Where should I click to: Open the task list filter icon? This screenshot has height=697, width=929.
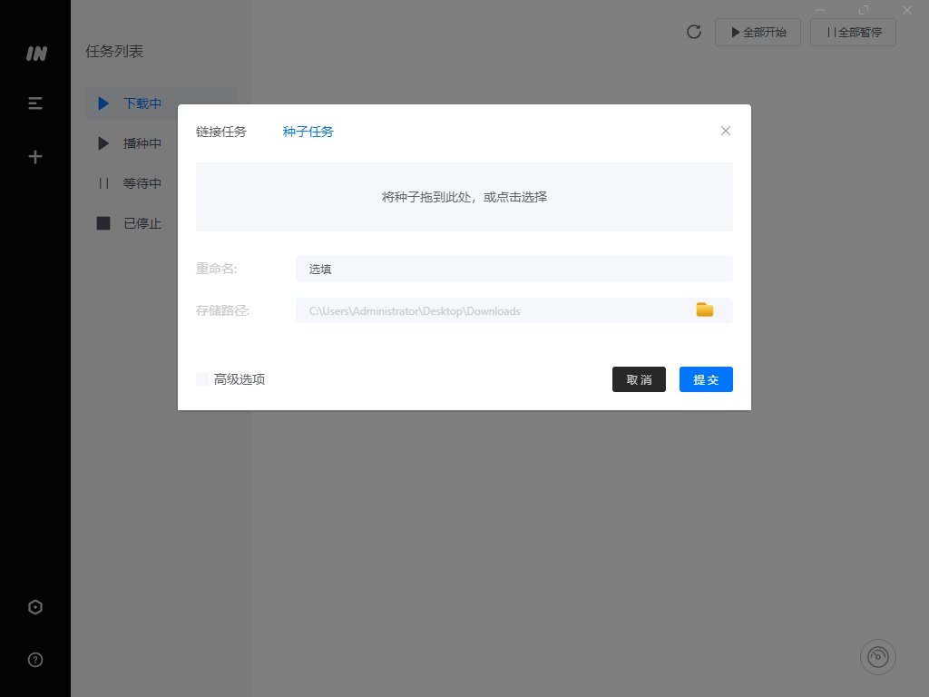tap(34, 103)
